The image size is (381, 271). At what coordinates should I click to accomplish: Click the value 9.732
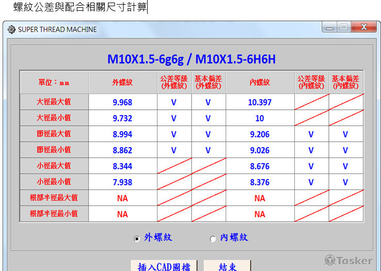click(122, 118)
